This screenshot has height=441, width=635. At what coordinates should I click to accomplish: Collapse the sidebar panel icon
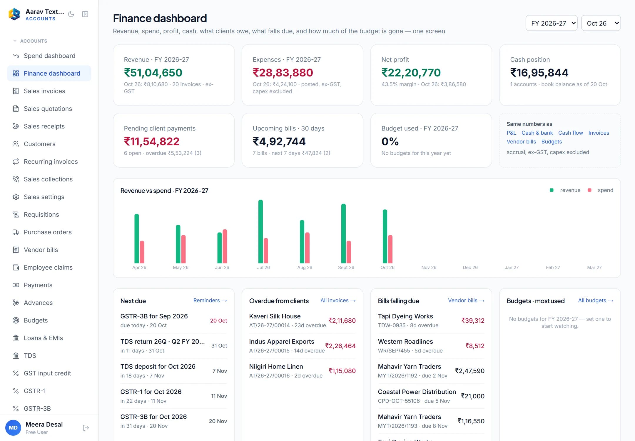point(85,14)
